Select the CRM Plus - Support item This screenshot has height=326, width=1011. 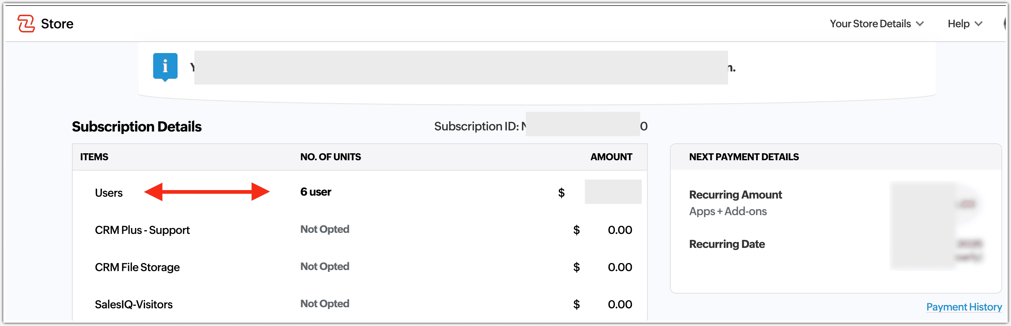(142, 230)
